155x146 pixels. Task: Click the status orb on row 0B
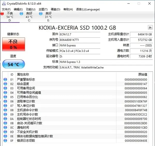coord(5,123)
